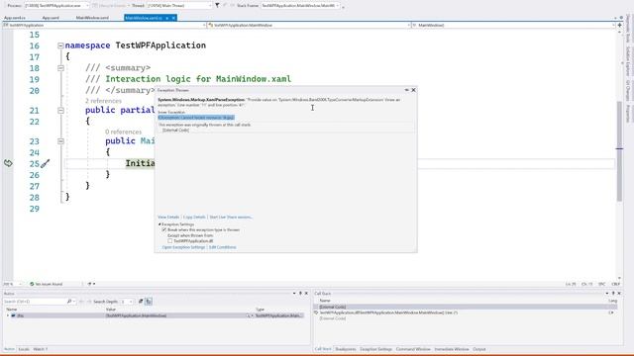Open the Thread dropdown
The height and width of the screenshot is (356, 634).
(x=210, y=6)
